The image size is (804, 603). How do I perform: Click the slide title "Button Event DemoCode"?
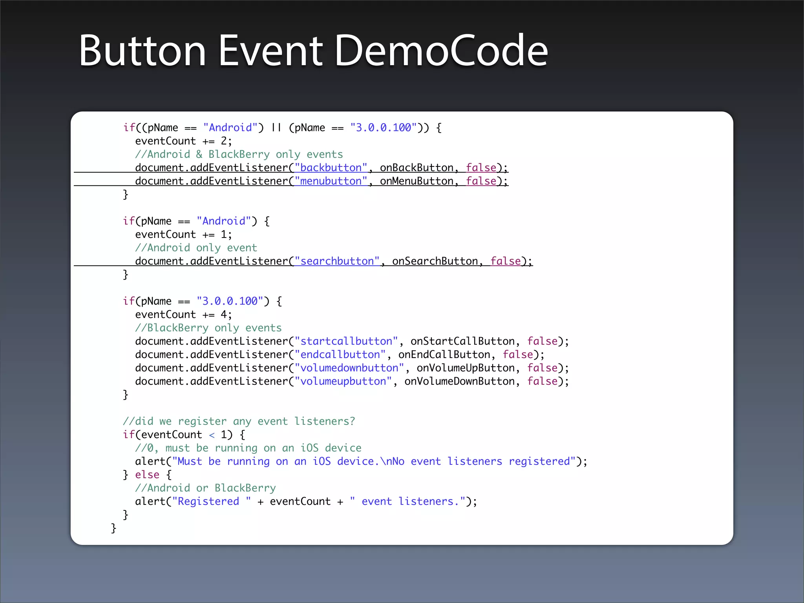point(313,50)
